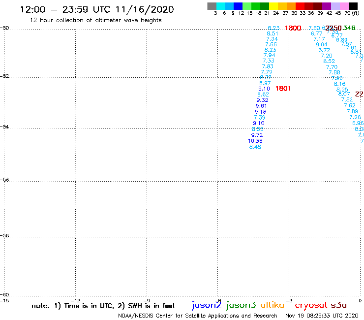364x320 pixels.
Task: Click the s3a satellite legend label
Action: [x=338, y=305]
